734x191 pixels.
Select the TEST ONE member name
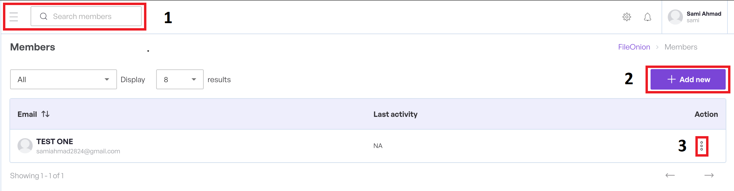[x=55, y=141]
